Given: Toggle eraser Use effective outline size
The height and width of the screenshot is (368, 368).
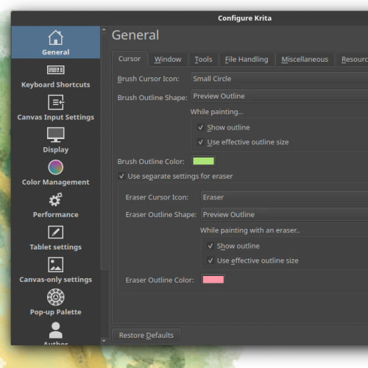Looking at the screenshot, I should coord(210,261).
